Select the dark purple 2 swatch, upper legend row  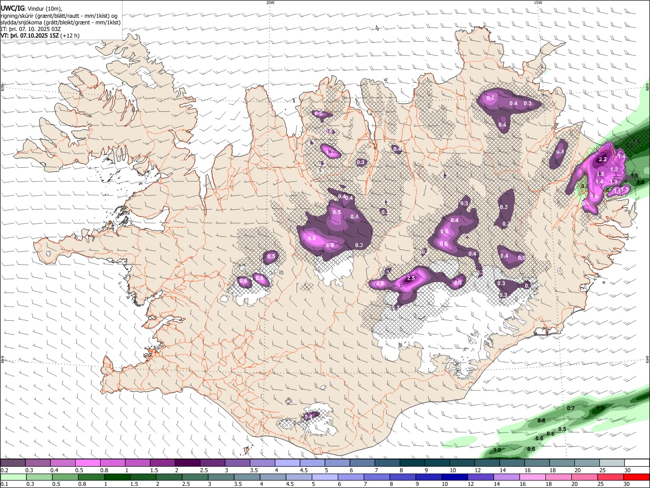pos(187,463)
